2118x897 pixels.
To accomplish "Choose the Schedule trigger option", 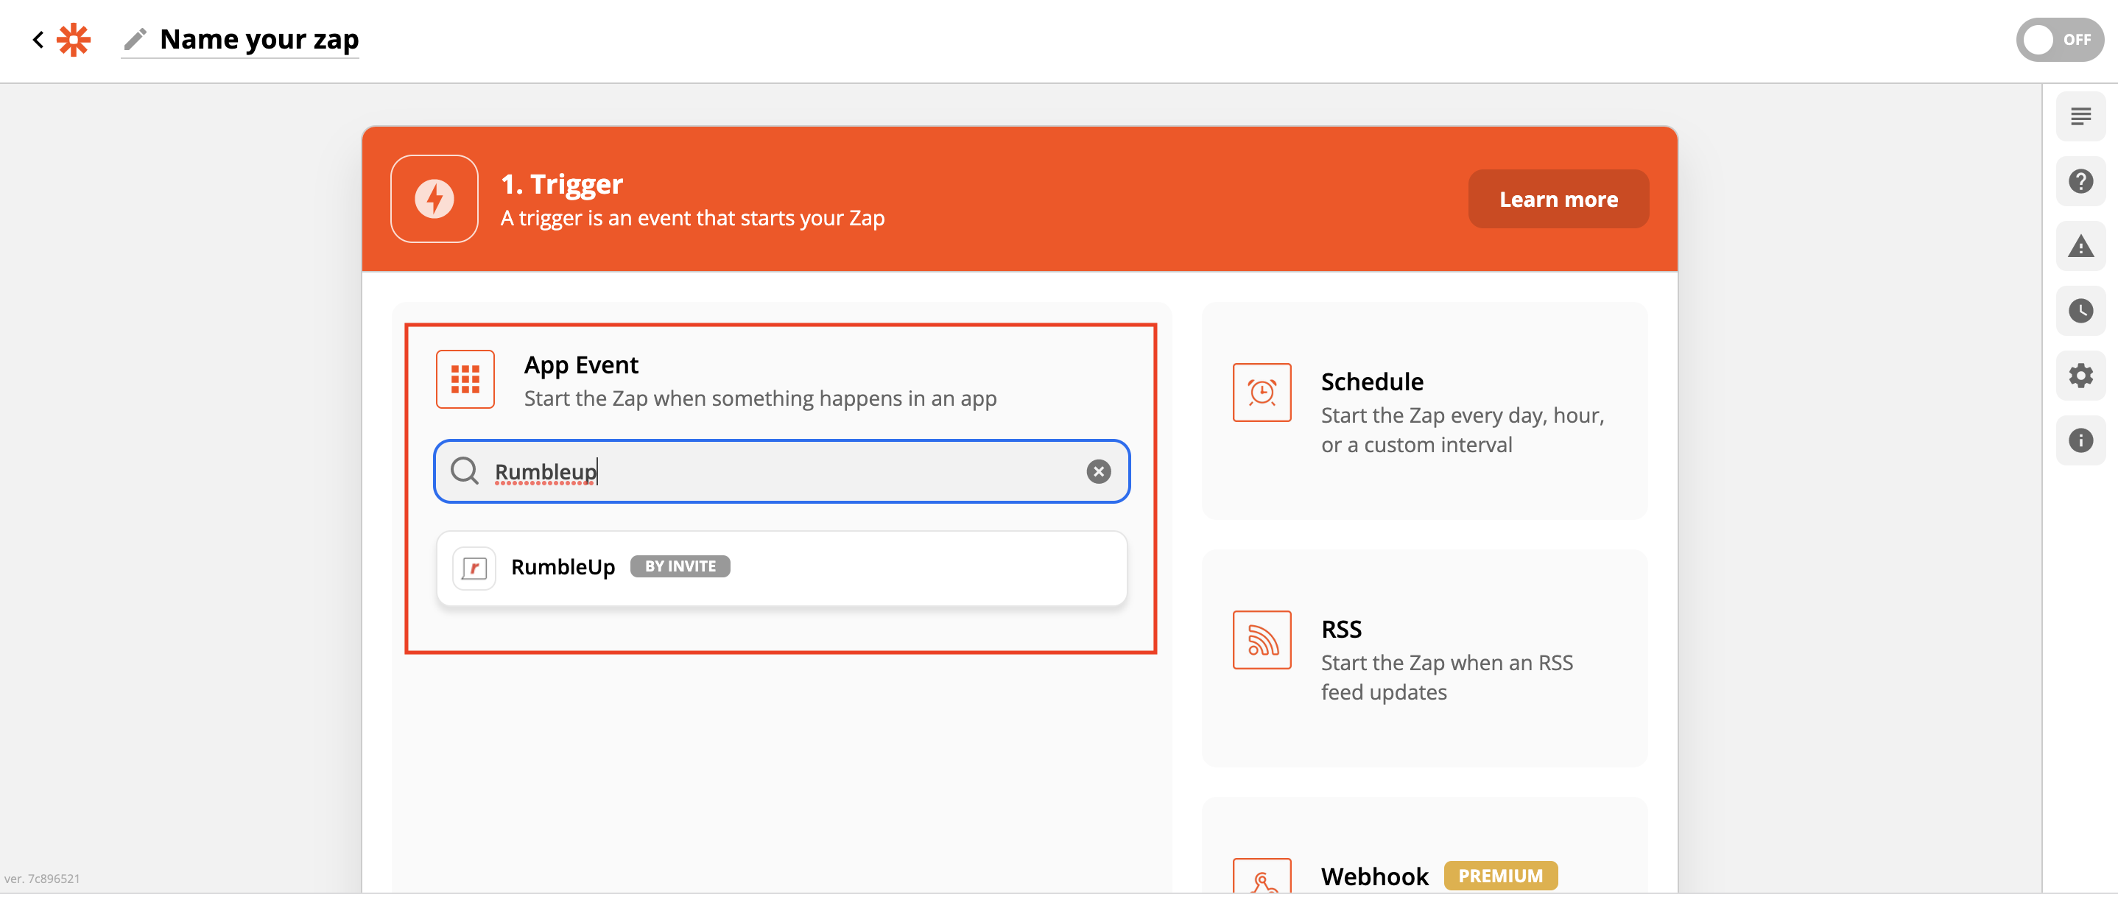I will (1424, 411).
